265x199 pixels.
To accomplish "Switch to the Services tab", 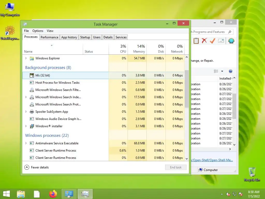I will [121, 37].
